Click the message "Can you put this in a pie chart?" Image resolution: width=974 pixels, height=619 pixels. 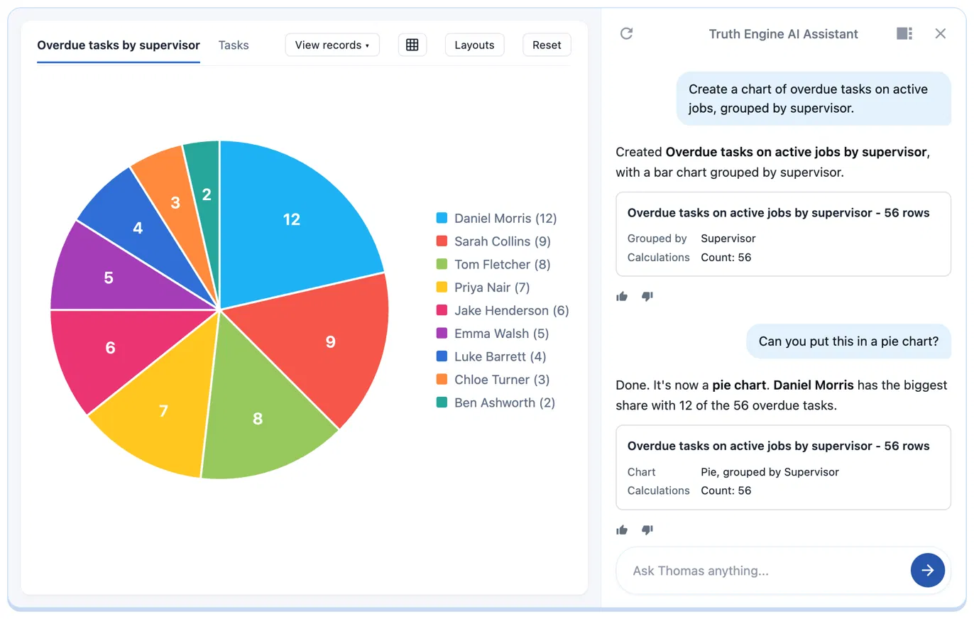(849, 341)
